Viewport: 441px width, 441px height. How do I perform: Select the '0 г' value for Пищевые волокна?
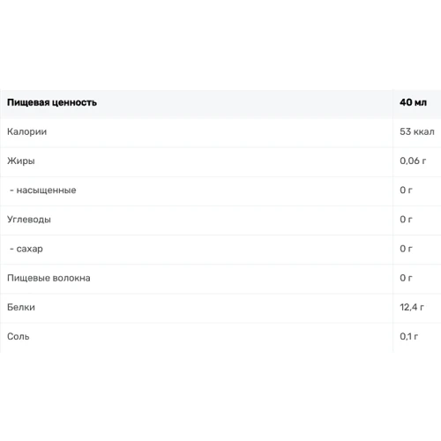[x=406, y=278]
